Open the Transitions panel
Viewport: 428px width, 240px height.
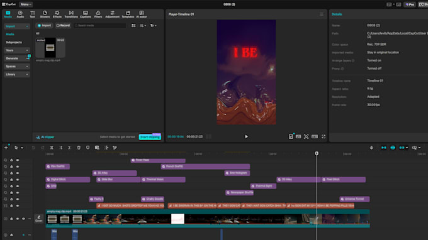[x=71, y=14]
